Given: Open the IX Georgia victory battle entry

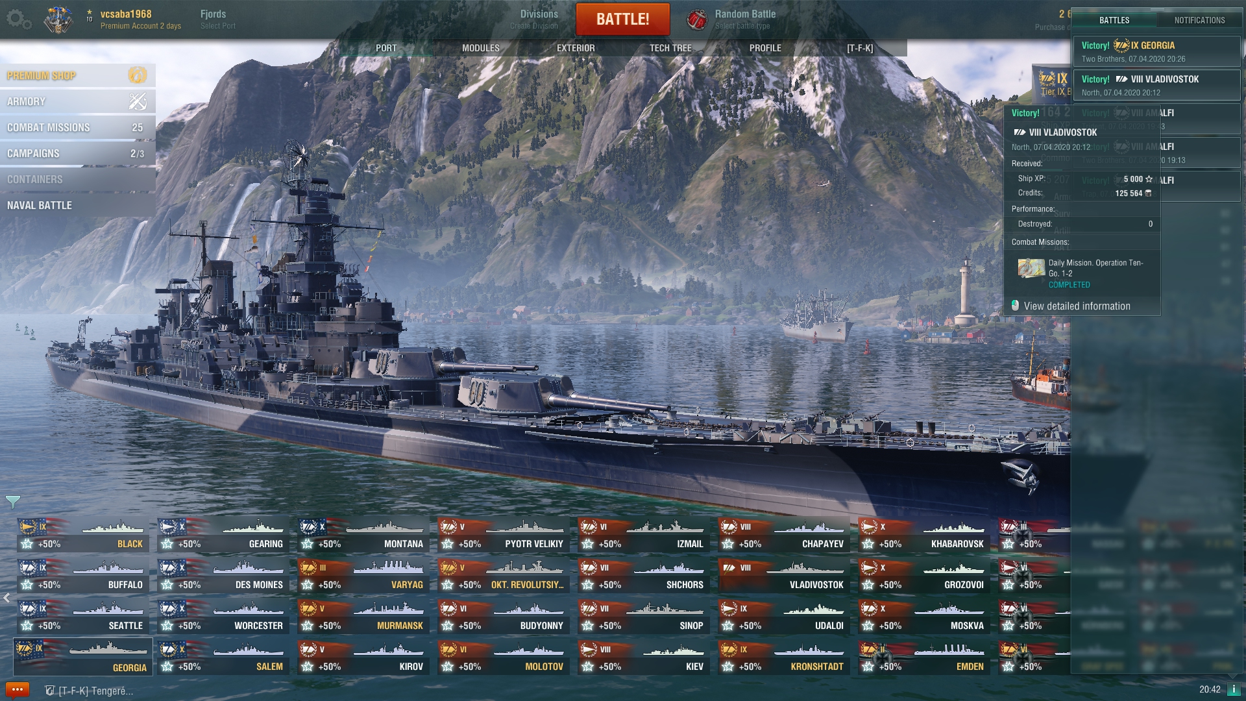Looking at the screenshot, I should (x=1156, y=51).
